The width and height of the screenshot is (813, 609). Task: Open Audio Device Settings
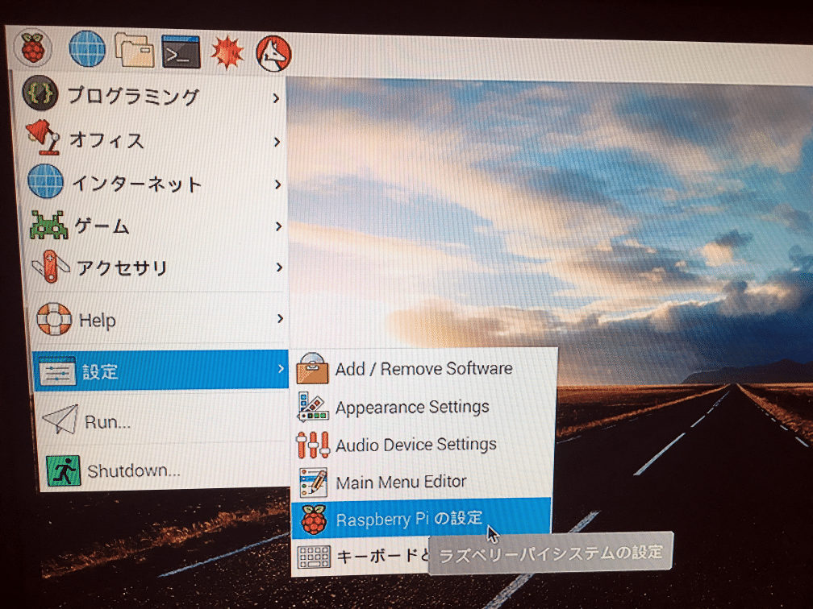(x=423, y=445)
